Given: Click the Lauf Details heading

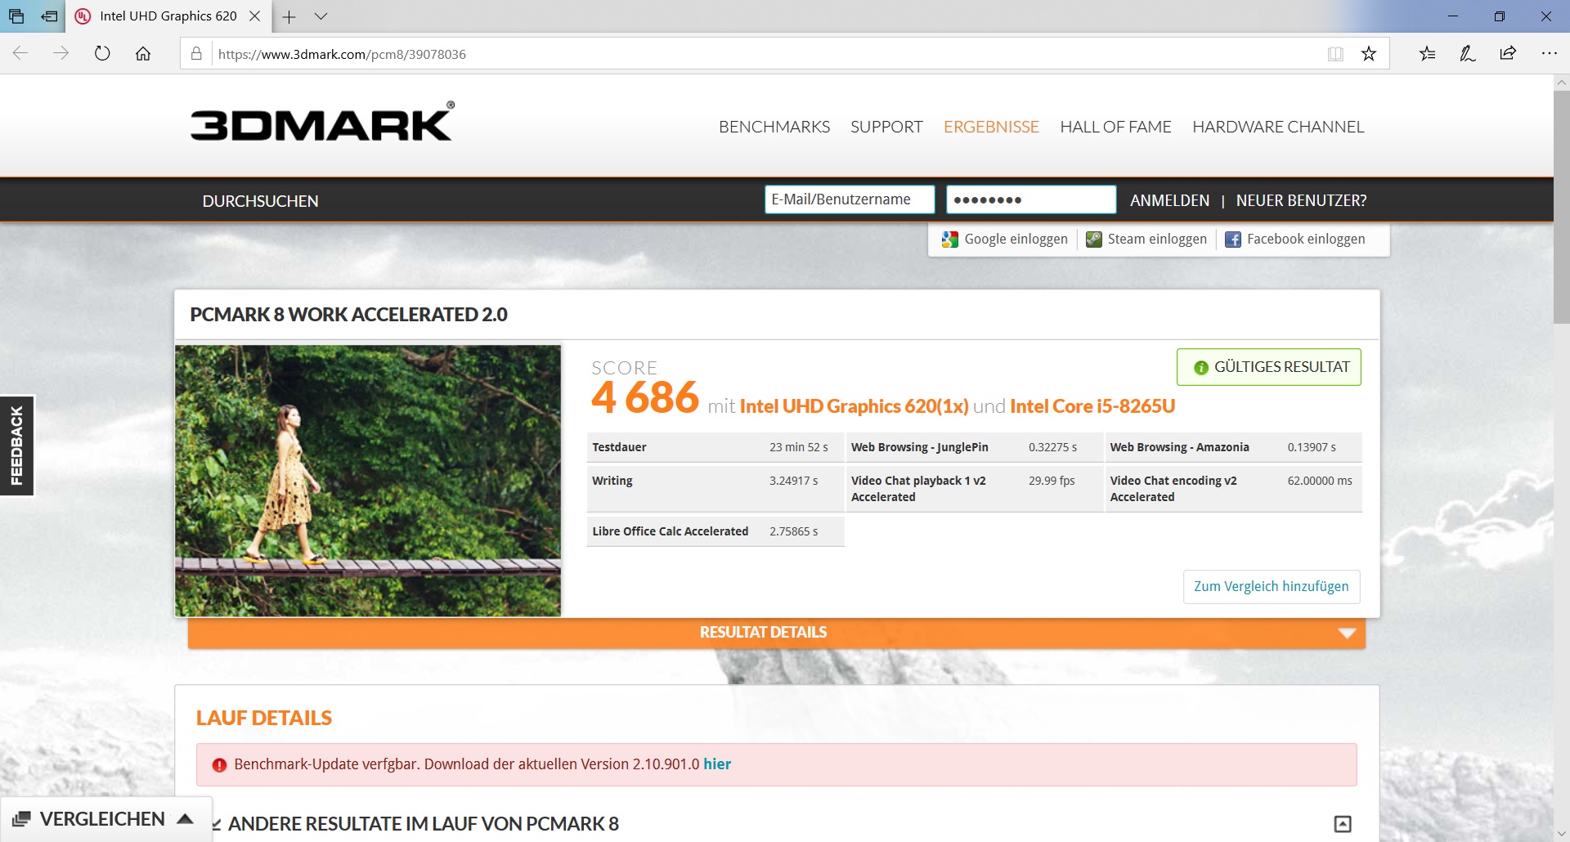Looking at the screenshot, I should point(263,718).
